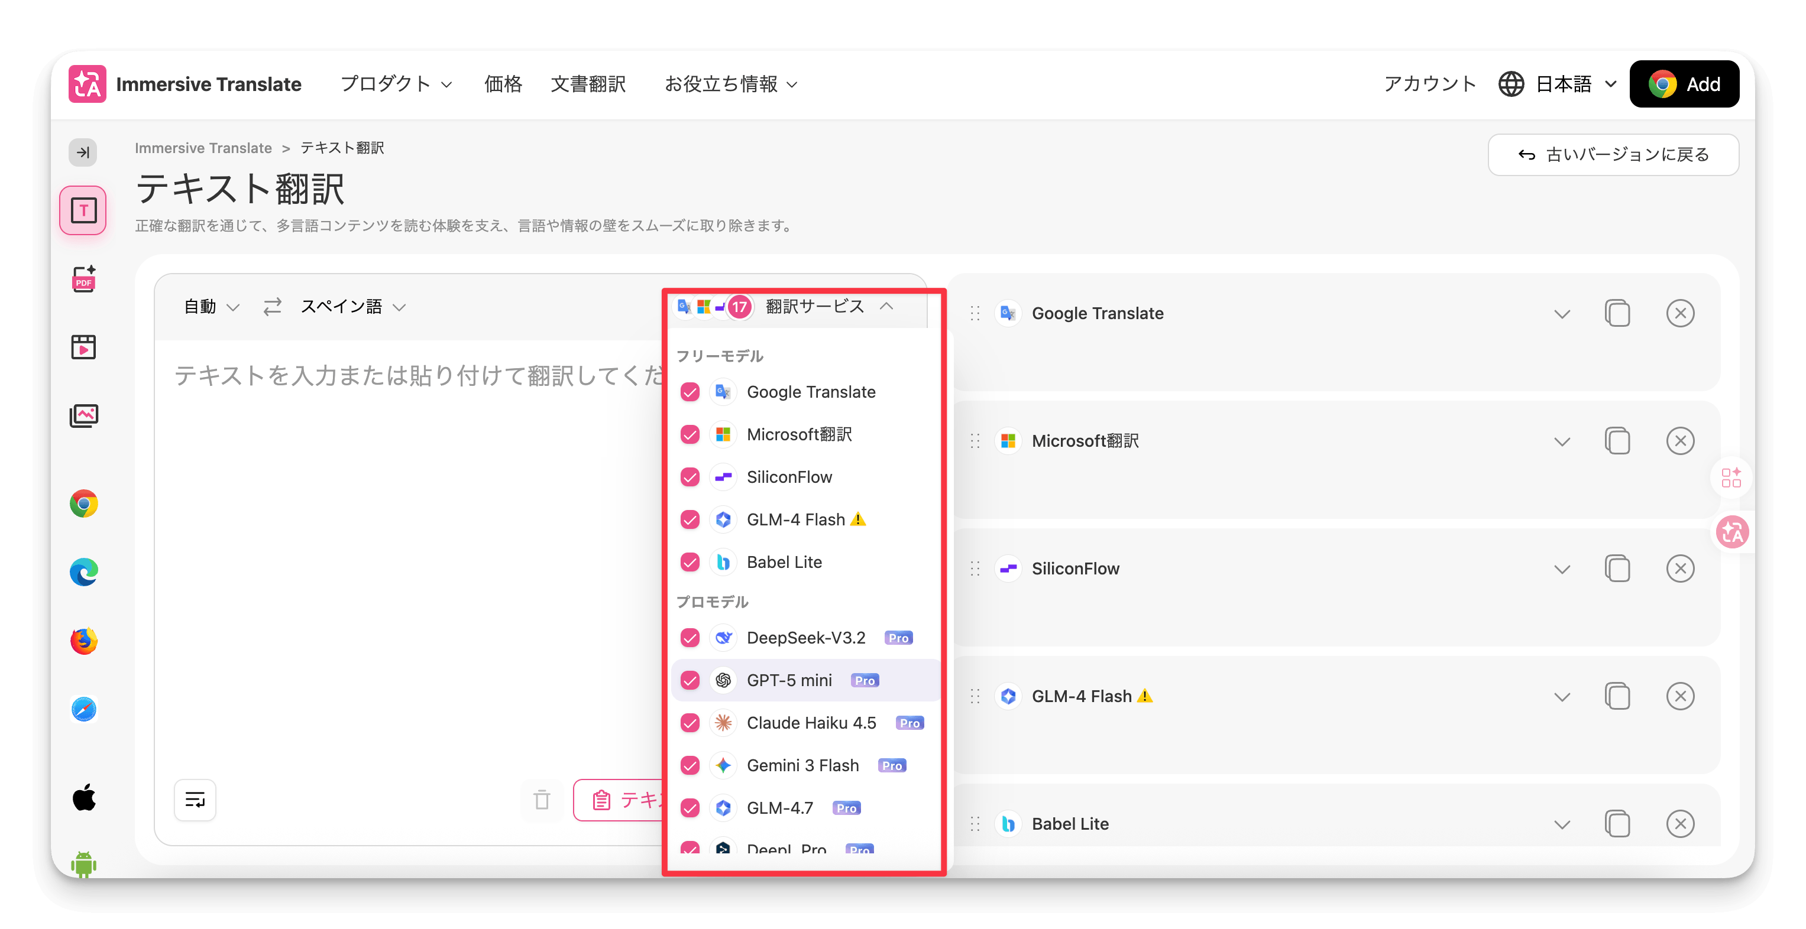The height and width of the screenshot is (929, 1806).
Task: Click the GLM-4 Flash warning icon in list
Action: tap(858, 519)
